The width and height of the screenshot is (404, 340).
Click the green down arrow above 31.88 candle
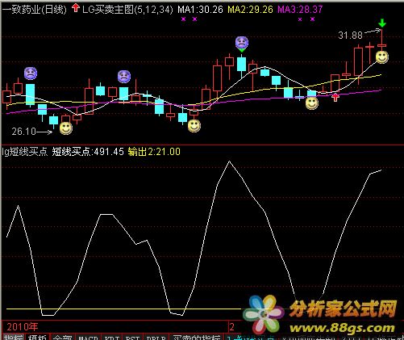pyautogui.click(x=382, y=23)
